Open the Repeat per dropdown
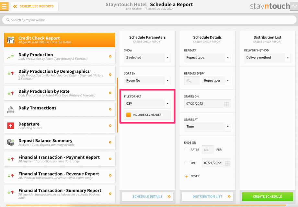 coord(216,80)
